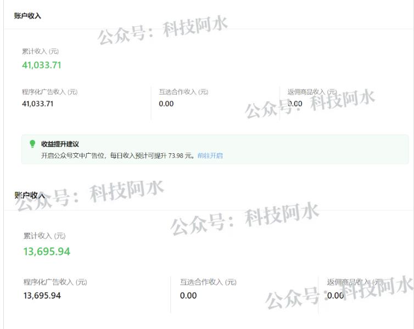Select the black 13,695.94 programmatic ad income value

click(x=42, y=295)
